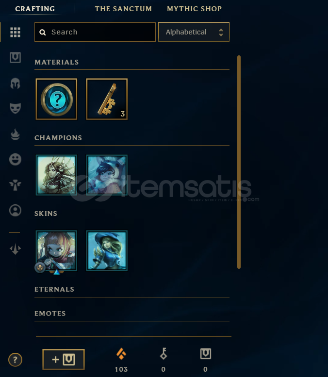Select the all-items grid filter icon
This screenshot has height=377, width=328.
15,32
